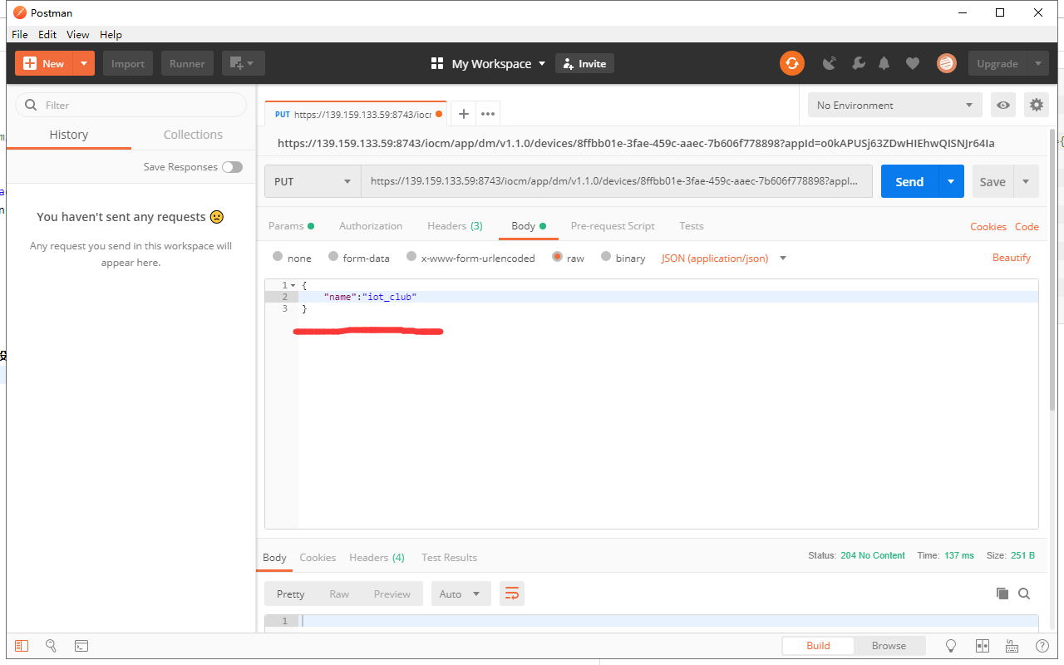Open the Bootcamp lightbulb icon
1064x665 pixels.
click(x=952, y=646)
